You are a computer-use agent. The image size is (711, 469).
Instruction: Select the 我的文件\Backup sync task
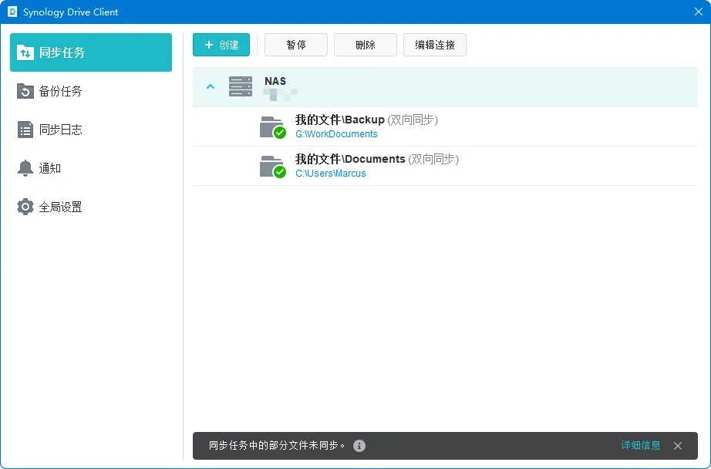click(x=445, y=127)
